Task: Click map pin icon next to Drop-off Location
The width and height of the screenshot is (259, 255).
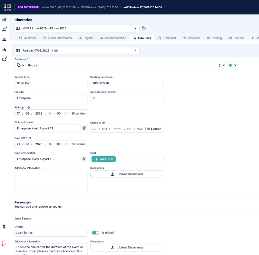Action: 84,159
